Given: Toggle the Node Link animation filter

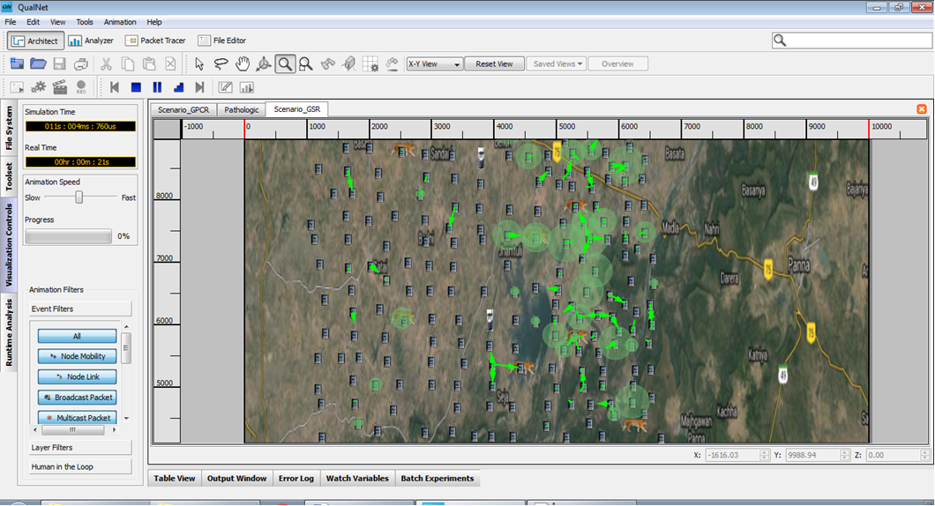Looking at the screenshot, I should [x=77, y=377].
